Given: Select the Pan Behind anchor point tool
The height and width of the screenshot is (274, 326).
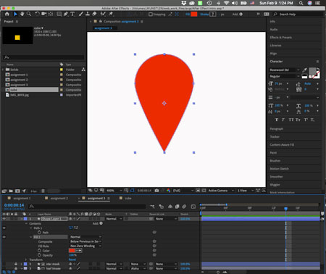Looking at the screenshot, I should pos(51,14).
